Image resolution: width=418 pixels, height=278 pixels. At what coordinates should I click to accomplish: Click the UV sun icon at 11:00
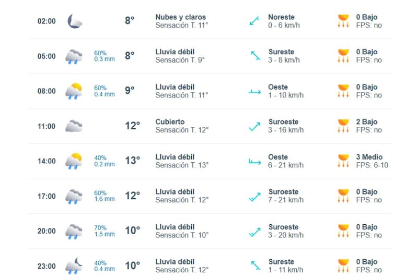[x=343, y=126]
